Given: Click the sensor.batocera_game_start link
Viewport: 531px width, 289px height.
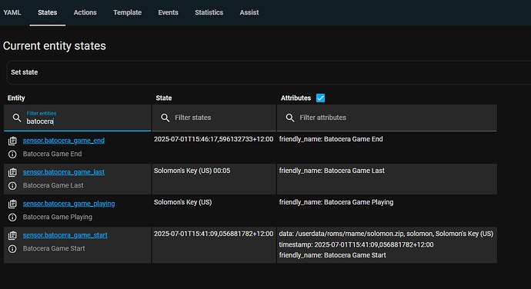Looking at the screenshot, I should [65, 235].
